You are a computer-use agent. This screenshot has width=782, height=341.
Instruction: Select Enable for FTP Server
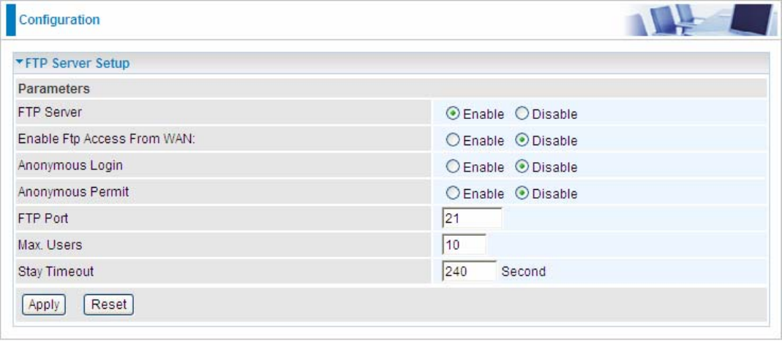coord(453,114)
